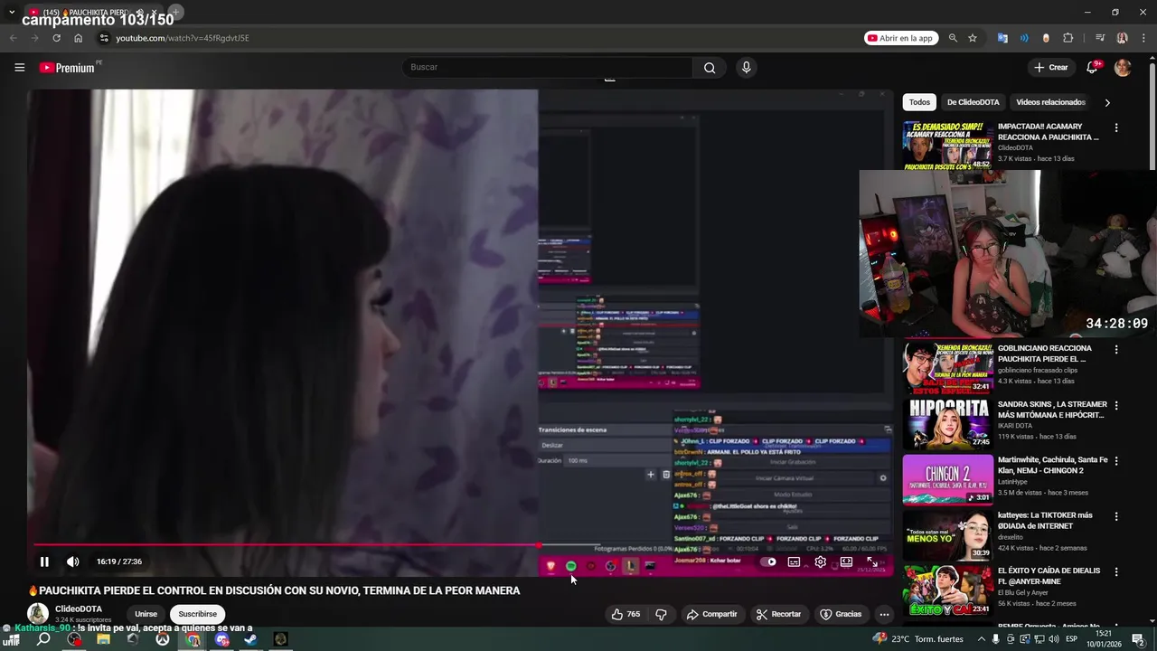
Task: Open the CHINGON 2 video thumbnail
Action: click(x=947, y=479)
